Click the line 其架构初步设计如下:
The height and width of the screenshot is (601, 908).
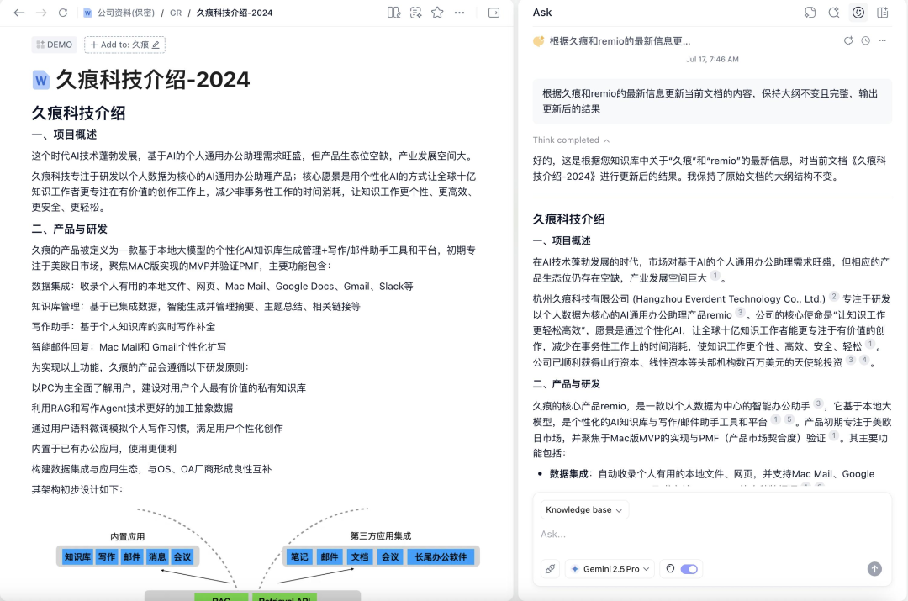77,490
